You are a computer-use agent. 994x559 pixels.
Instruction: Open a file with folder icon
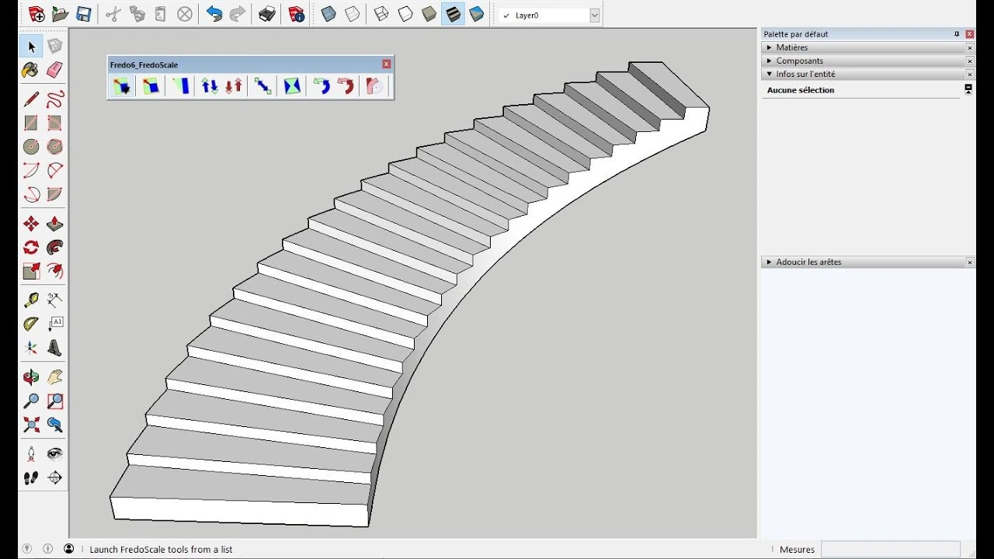click(60, 14)
